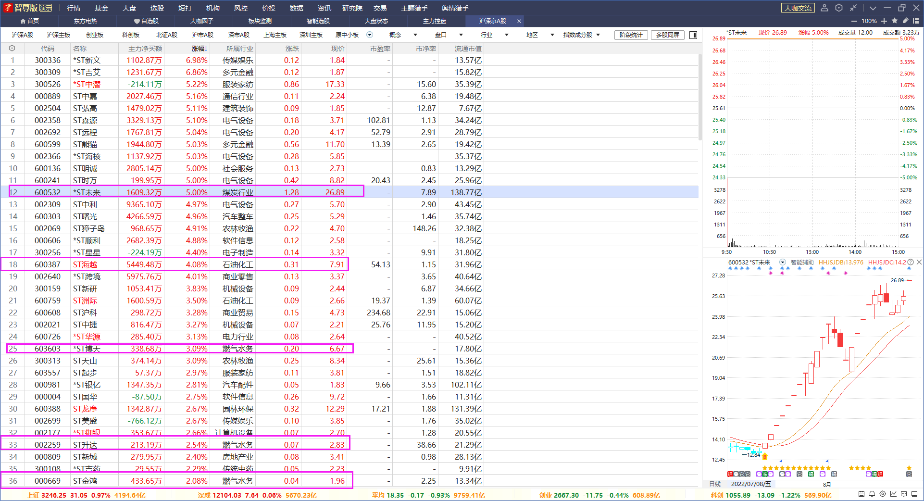This screenshot has height=501, width=924.
Task: Click the 阶段统计 button
Action: (631, 35)
